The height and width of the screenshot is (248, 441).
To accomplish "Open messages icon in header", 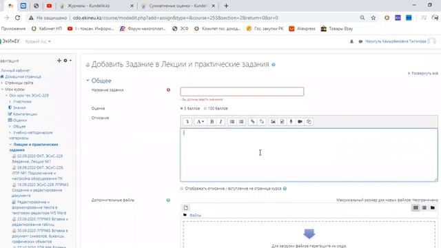I will coord(360,41).
